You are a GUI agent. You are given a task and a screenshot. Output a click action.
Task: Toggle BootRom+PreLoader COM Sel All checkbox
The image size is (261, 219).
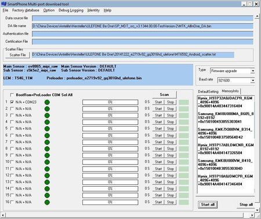[x=12, y=95]
